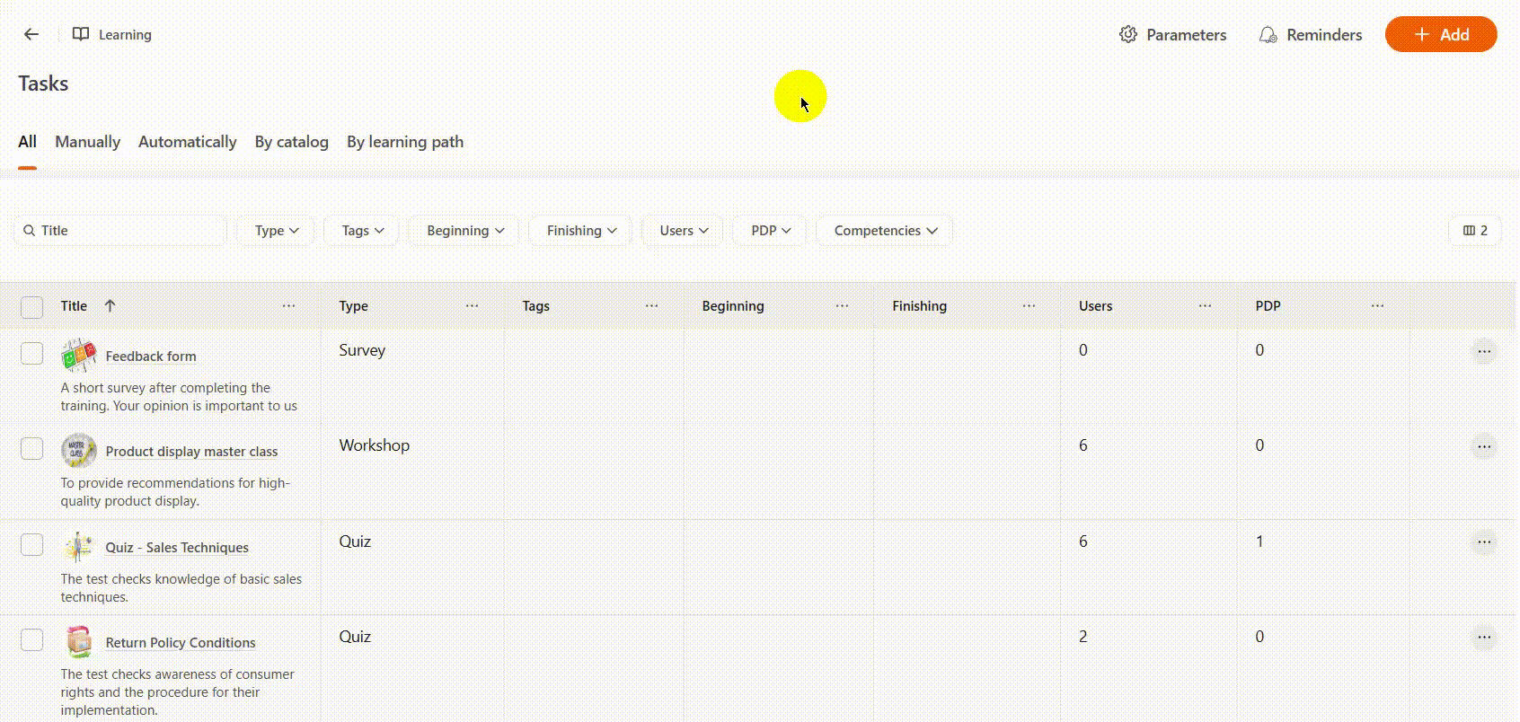This screenshot has width=1520, height=722.
Task: Open the Competencies filter dropdown
Action: click(885, 231)
